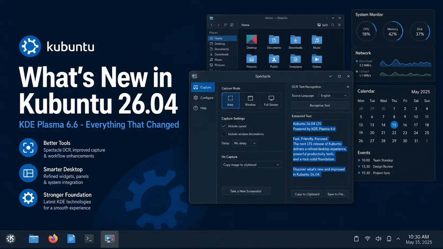Launch Firefox from the taskbar
Screen dimensions: 443x249
point(52,238)
